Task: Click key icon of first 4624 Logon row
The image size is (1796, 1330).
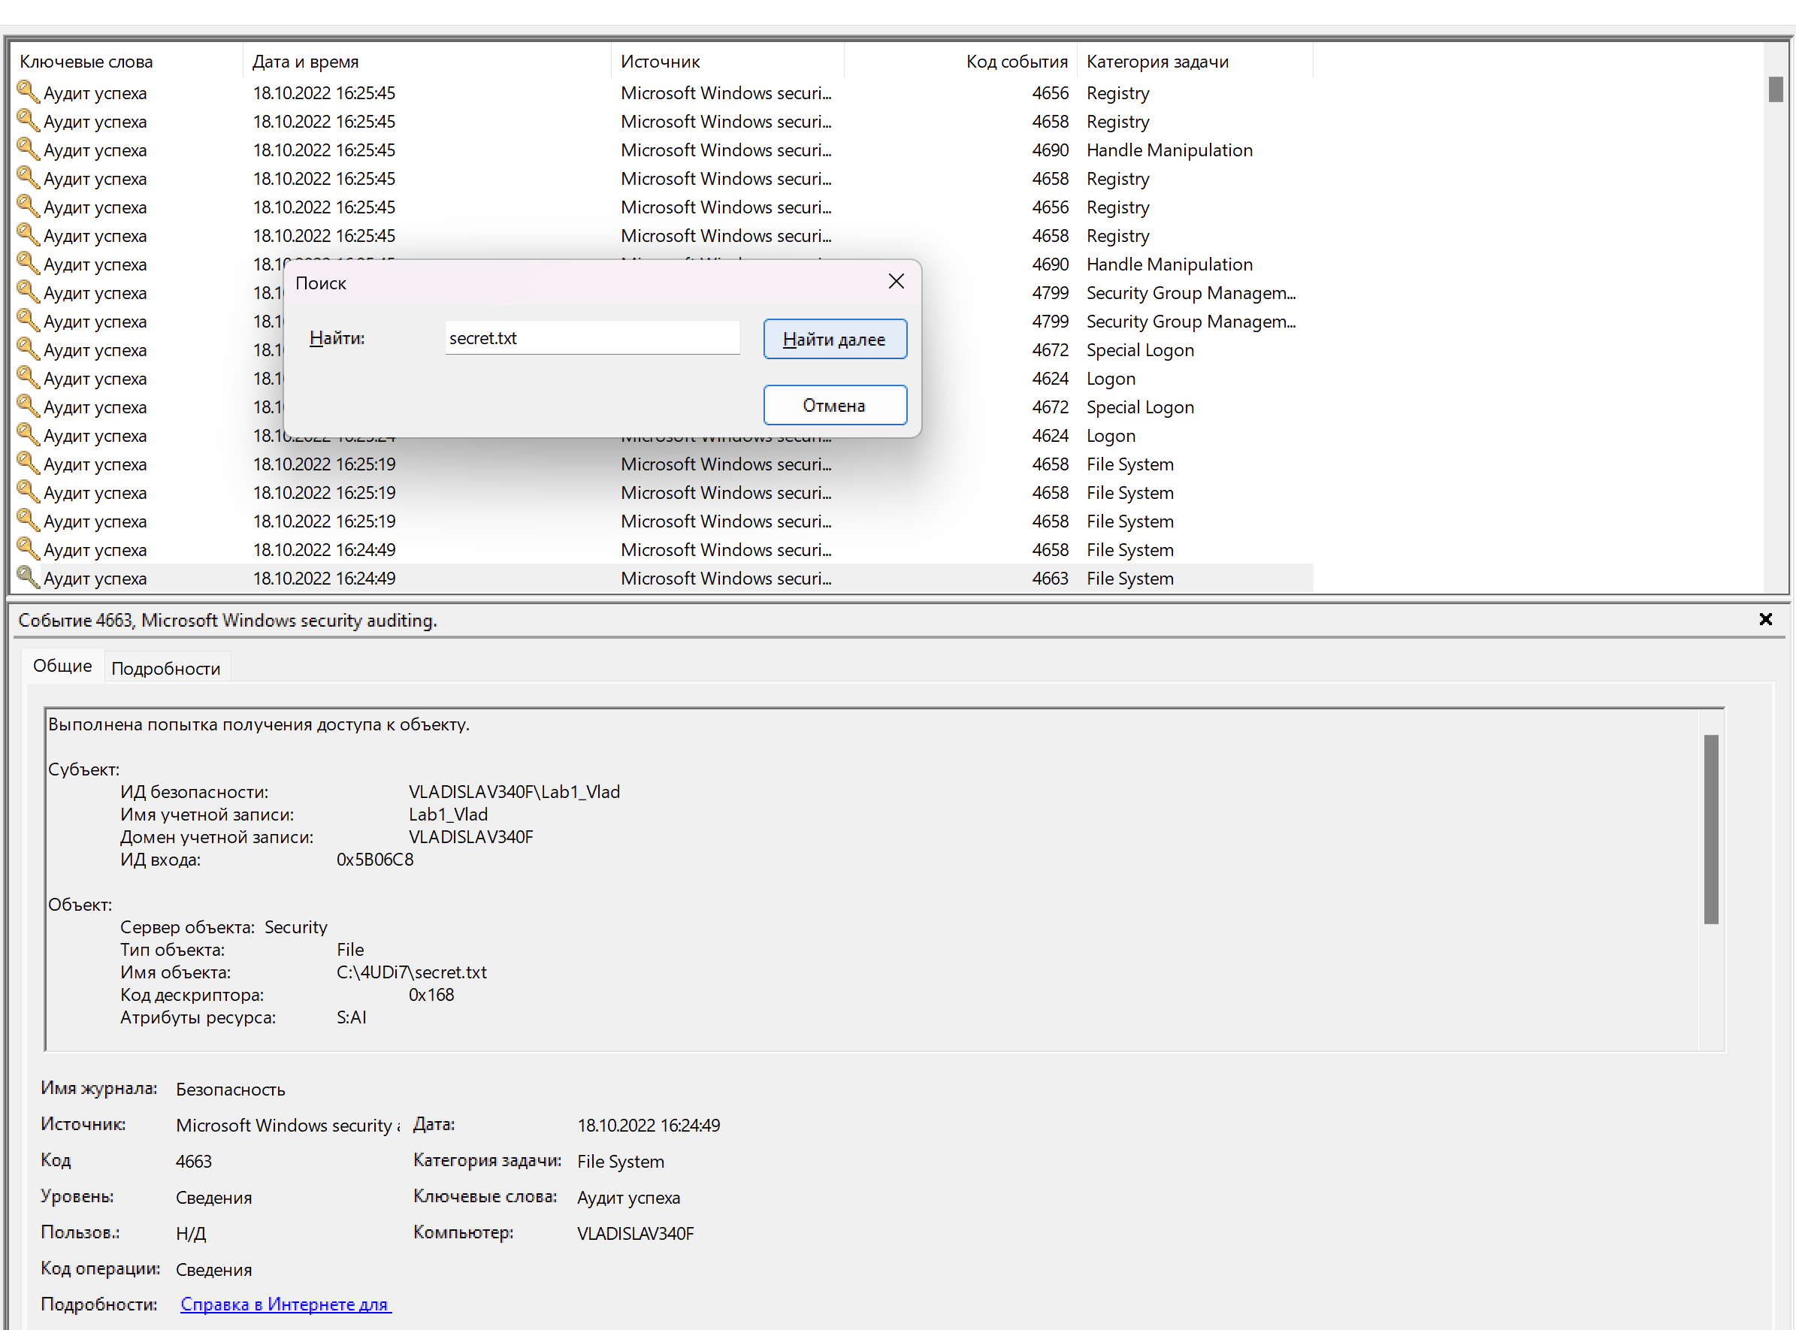Action: [x=28, y=377]
